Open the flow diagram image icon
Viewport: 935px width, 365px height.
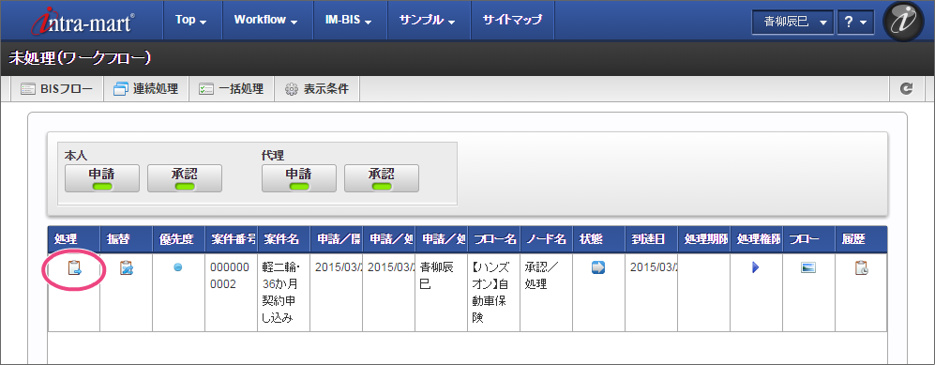[x=808, y=267]
